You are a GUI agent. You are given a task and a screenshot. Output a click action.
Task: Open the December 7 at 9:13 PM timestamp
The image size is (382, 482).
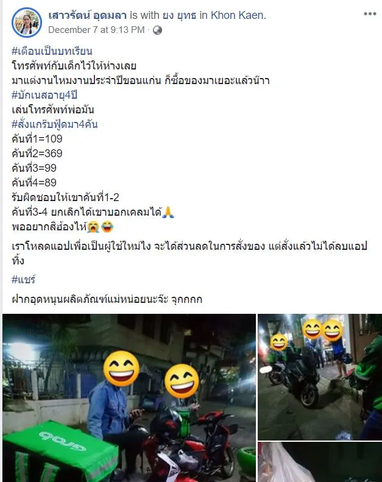click(x=96, y=30)
